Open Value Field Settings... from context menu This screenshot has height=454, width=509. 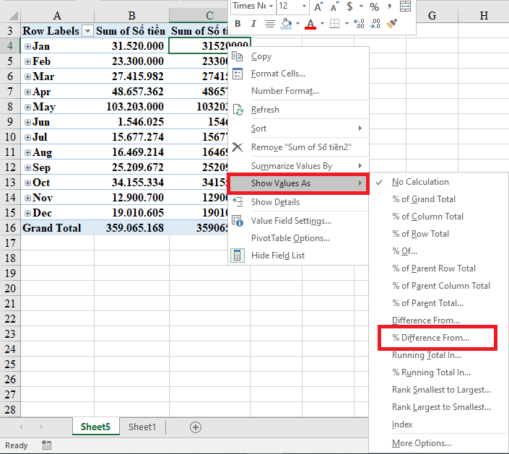pyautogui.click(x=291, y=221)
